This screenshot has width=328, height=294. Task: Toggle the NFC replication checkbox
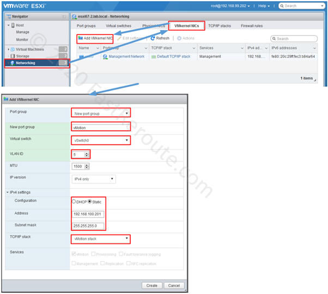click(x=128, y=263)
